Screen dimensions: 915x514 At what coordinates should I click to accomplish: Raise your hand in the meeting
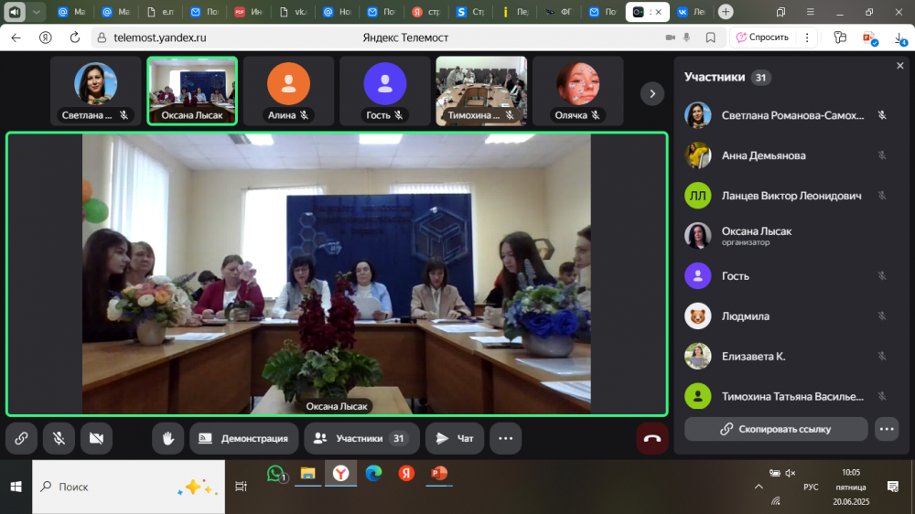168,439
